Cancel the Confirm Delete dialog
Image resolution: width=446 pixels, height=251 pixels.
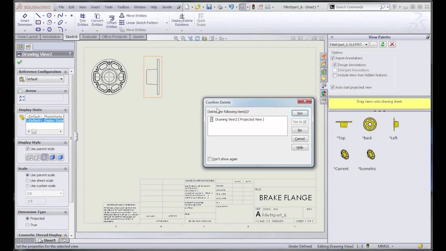300,139
